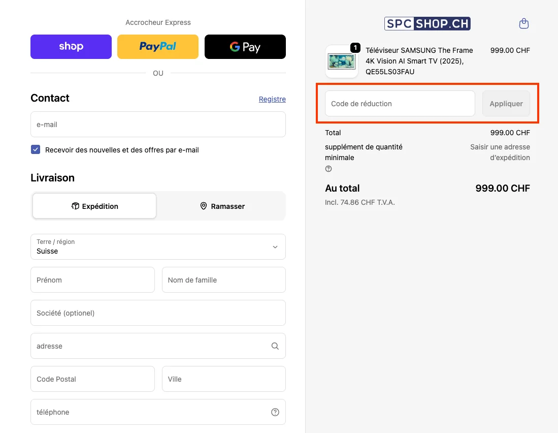558x433 pixels.
Task: Click the Nom de famille field
Action: pos(223,280)
